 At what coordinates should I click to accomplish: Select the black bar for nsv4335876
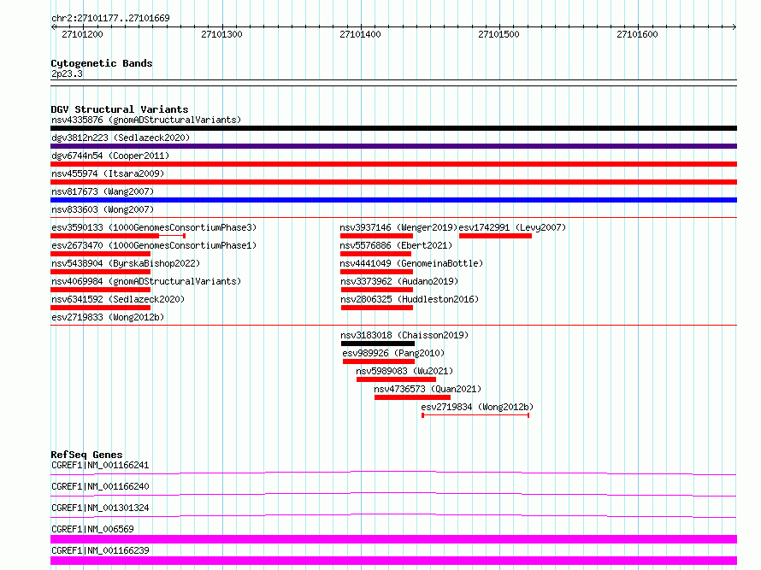[x=393, y=128]
